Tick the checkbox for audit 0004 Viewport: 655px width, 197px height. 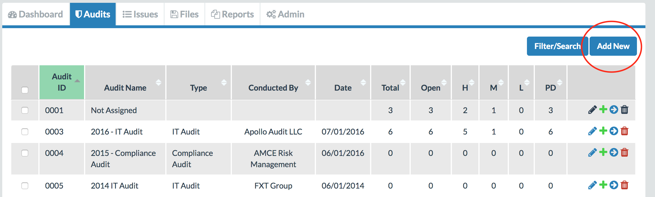click(x=25, y=153)
